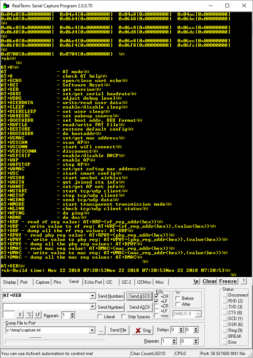253x358 pixels.
Task: Click the Char Count:26310 status bar entry
Action: click(x=150, y=354)
